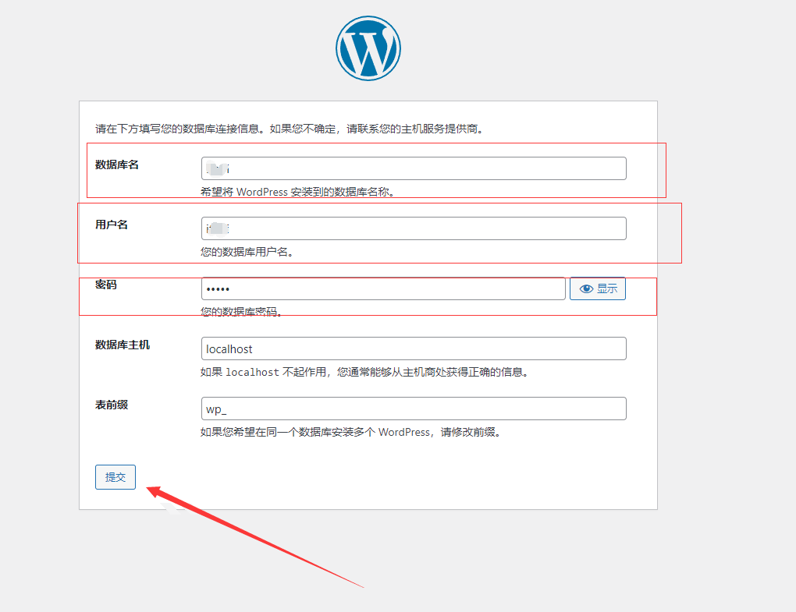Focus the 表前缀 field containing wp_
The width and height of the screenshot is (796, 612).
(414, 409)
